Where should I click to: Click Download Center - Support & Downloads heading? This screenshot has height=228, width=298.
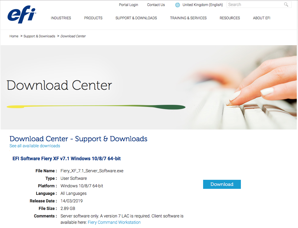point(78,139)
